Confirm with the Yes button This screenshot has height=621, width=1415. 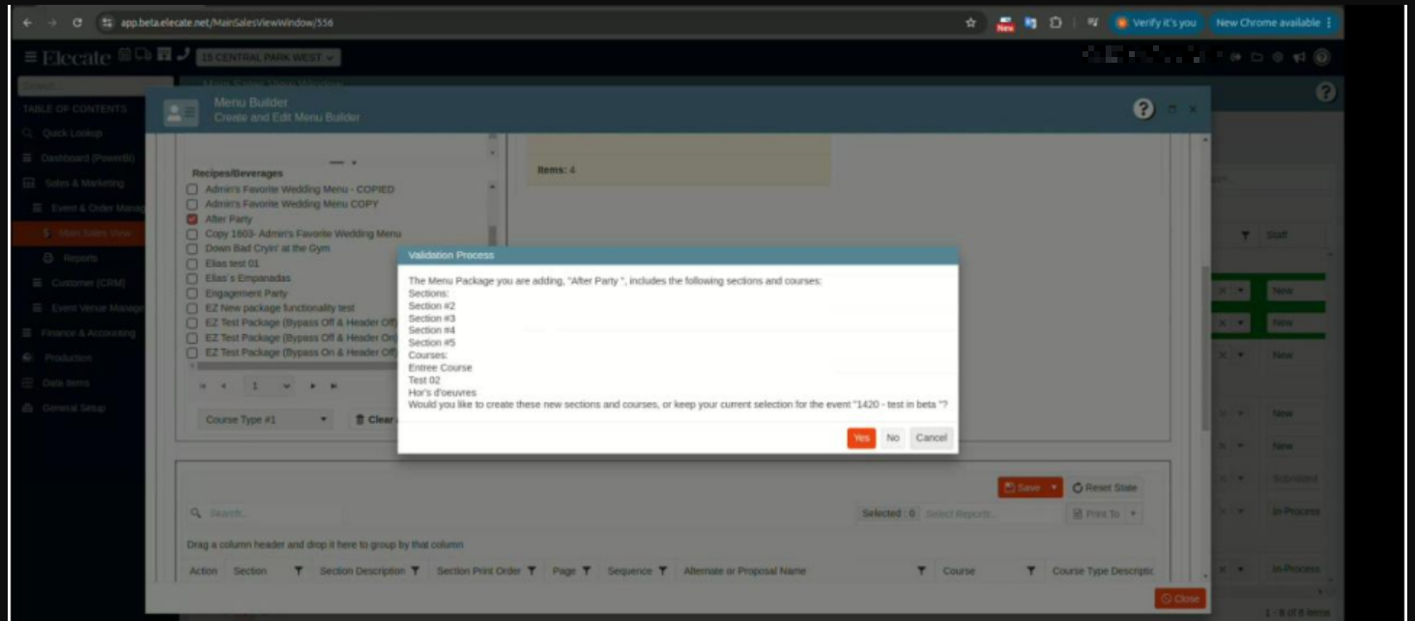[x=860, y=438]
